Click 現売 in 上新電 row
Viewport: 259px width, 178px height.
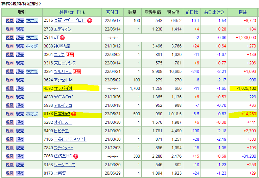[x=20, y=173]
